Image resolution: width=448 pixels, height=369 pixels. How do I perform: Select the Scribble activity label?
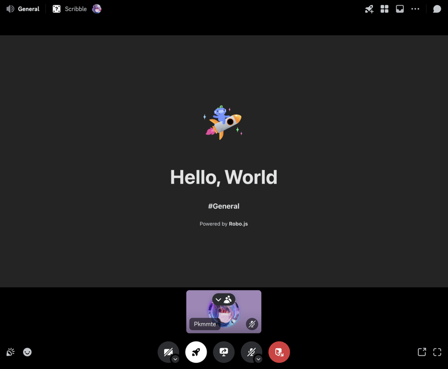point(76,9)
